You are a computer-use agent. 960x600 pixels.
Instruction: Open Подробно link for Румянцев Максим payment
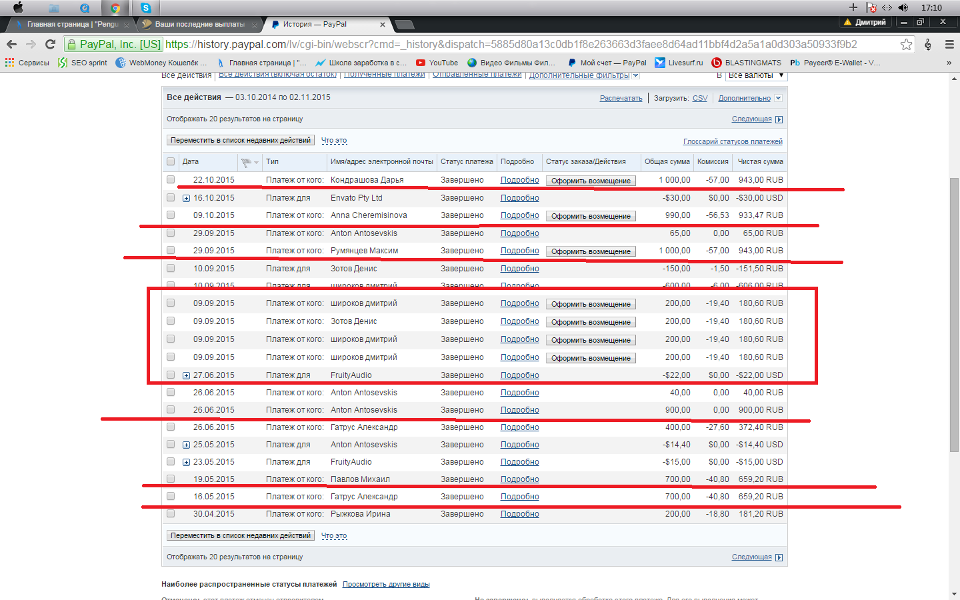pyautogui.click(x=519, y=251)
